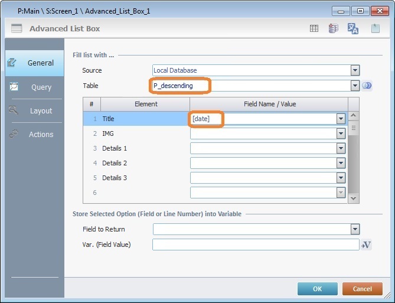
Task: Expand the Title field name dropdown
Action: [341, 119]
